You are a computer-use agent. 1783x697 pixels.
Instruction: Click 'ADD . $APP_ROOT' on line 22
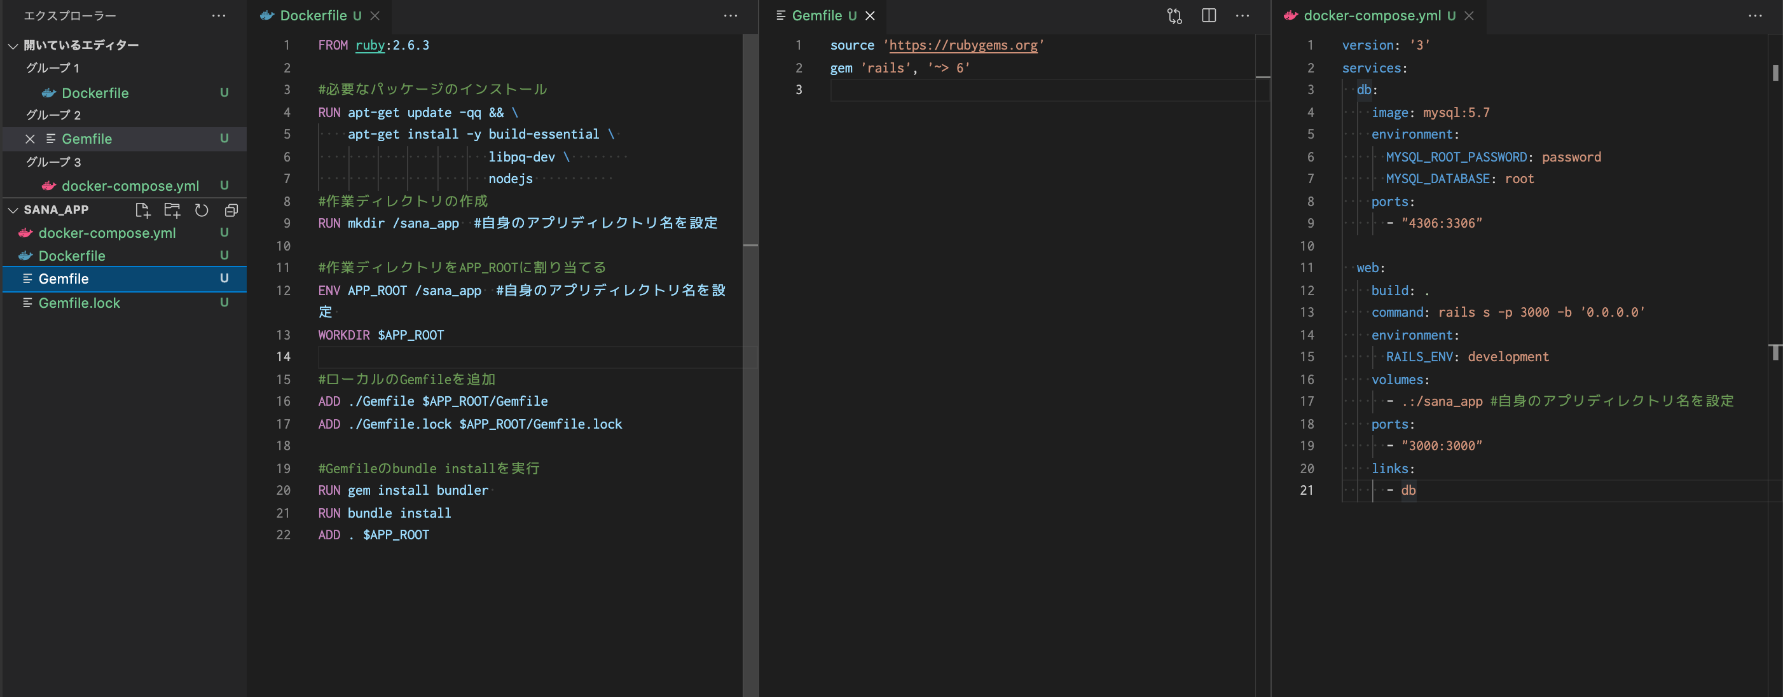(374, 535)
